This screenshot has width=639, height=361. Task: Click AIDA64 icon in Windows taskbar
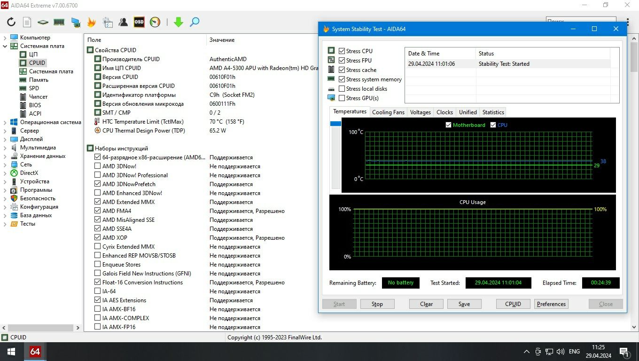(35, 352)
